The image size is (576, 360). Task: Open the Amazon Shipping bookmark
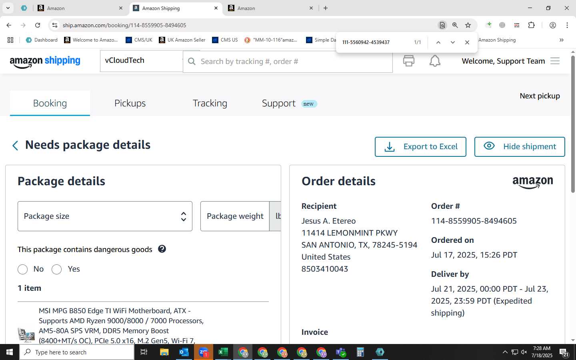tap(497, 40)
